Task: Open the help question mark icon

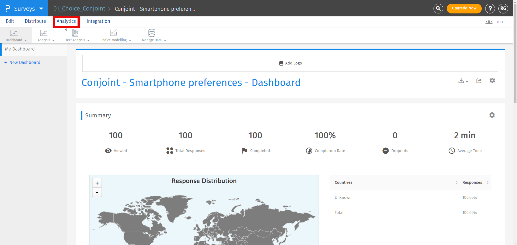Action: pyautogui.click(x=490, y=9)
